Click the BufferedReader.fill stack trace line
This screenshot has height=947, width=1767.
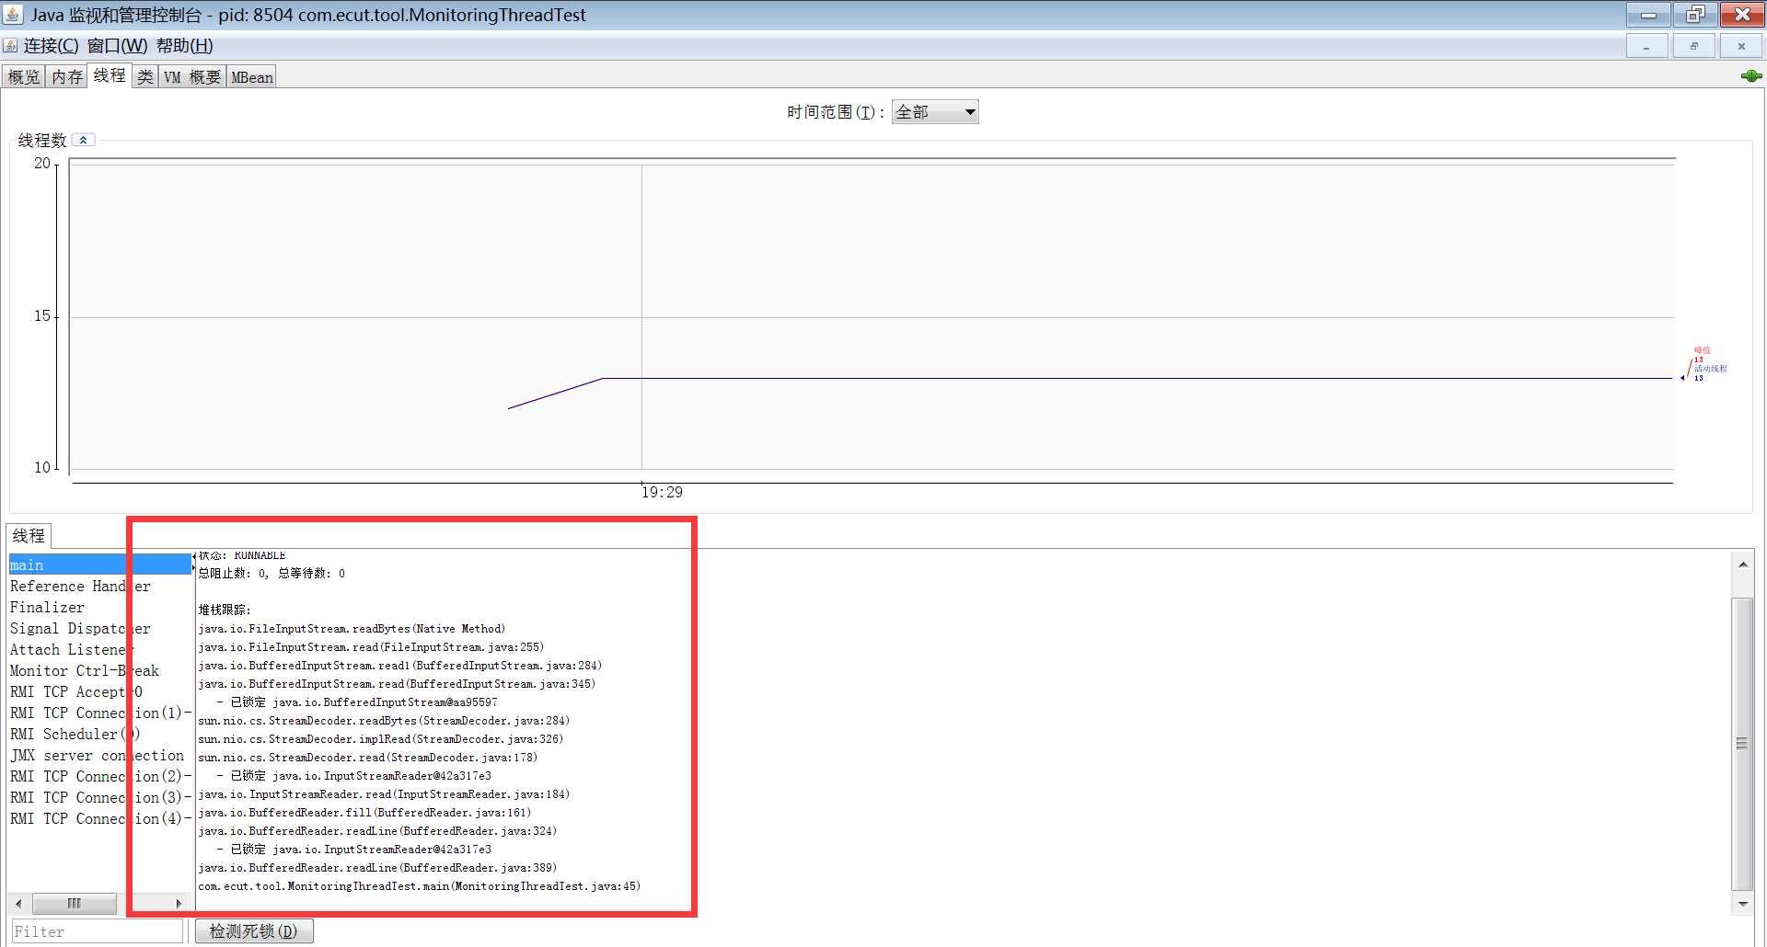[x=364, y=813]
